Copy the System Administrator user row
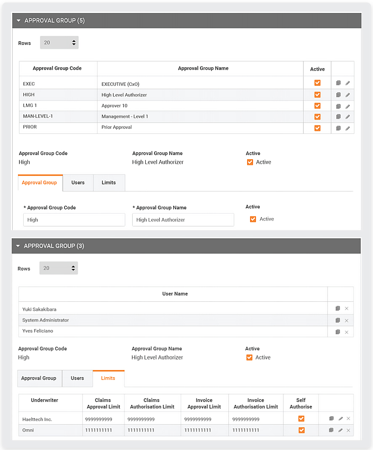The image size is (373, 450). tap(338, 320)
